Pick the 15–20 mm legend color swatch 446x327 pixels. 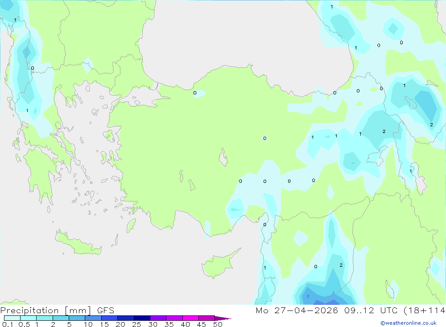109,318
